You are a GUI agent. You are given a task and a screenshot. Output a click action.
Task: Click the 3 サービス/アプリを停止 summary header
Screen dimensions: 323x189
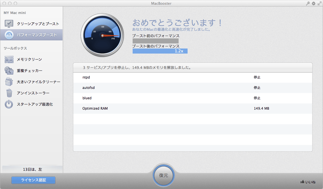tap(193, 68)
